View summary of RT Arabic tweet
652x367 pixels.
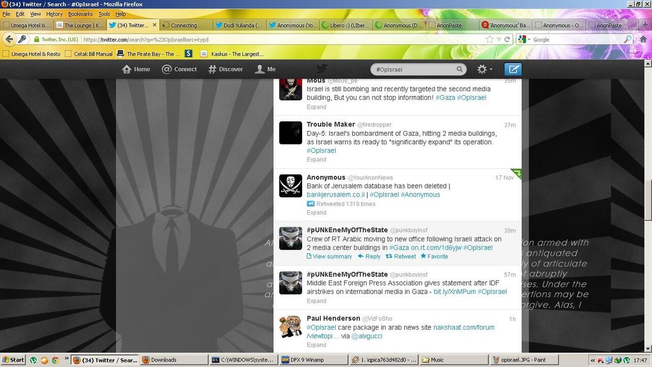329,256
